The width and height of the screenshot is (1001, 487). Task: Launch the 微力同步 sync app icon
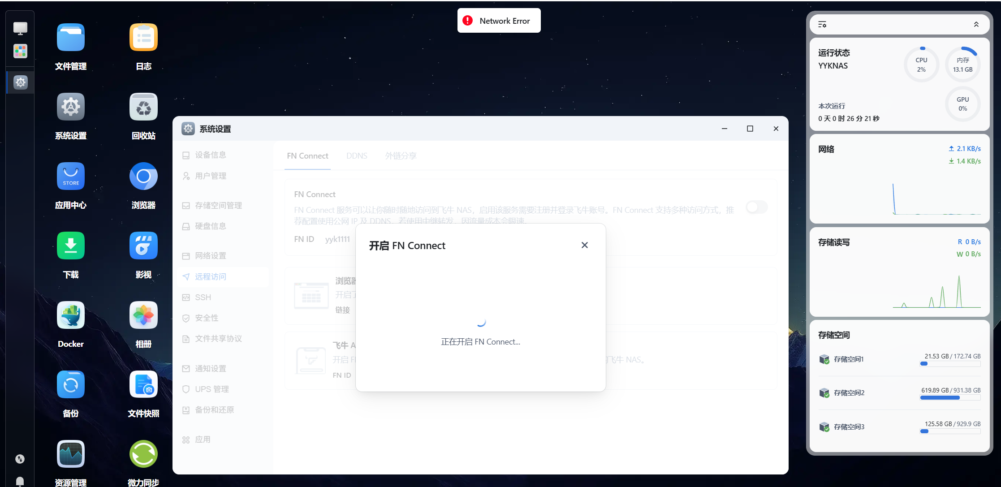tap(143, 454)
